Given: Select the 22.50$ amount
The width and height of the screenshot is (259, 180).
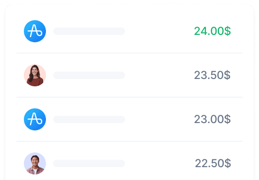Looking at the screenshot, I should coord(213,163).
